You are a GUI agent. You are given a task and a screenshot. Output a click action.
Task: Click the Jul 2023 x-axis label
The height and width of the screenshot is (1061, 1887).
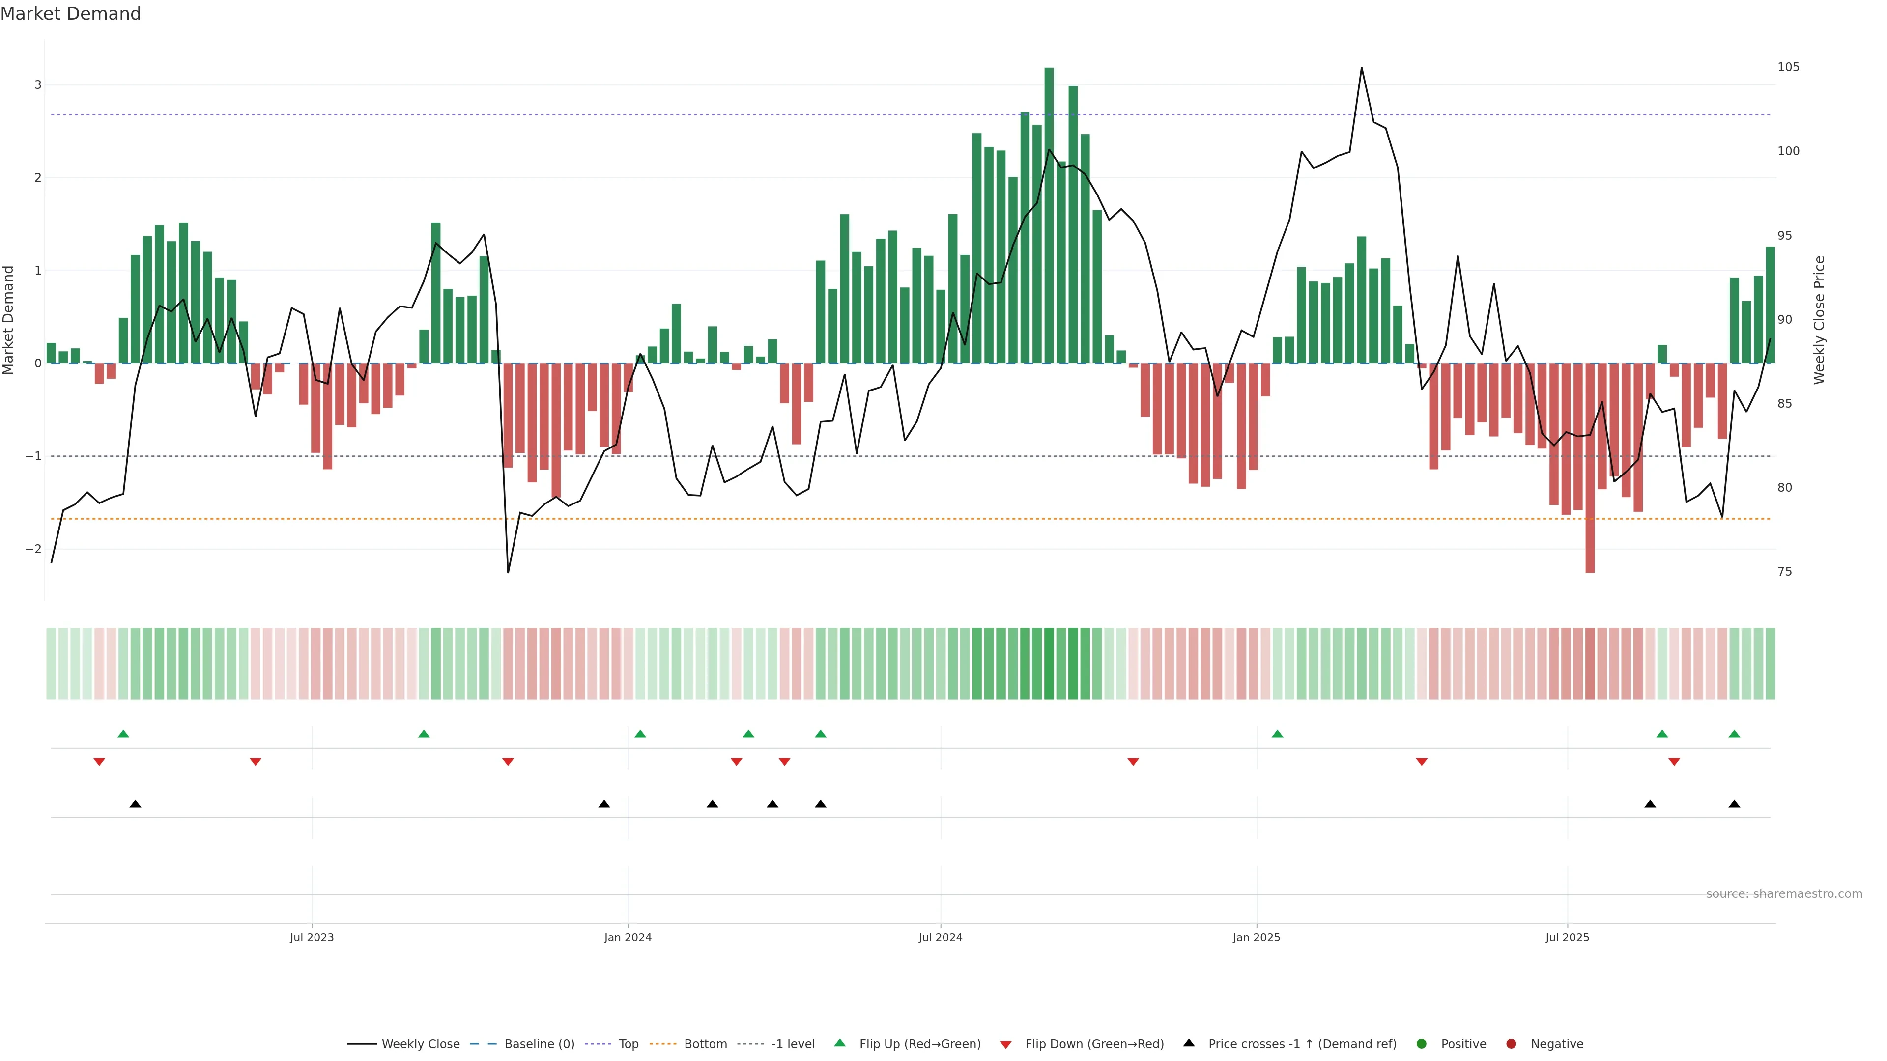pyautogui.click(x=312, y=937)
